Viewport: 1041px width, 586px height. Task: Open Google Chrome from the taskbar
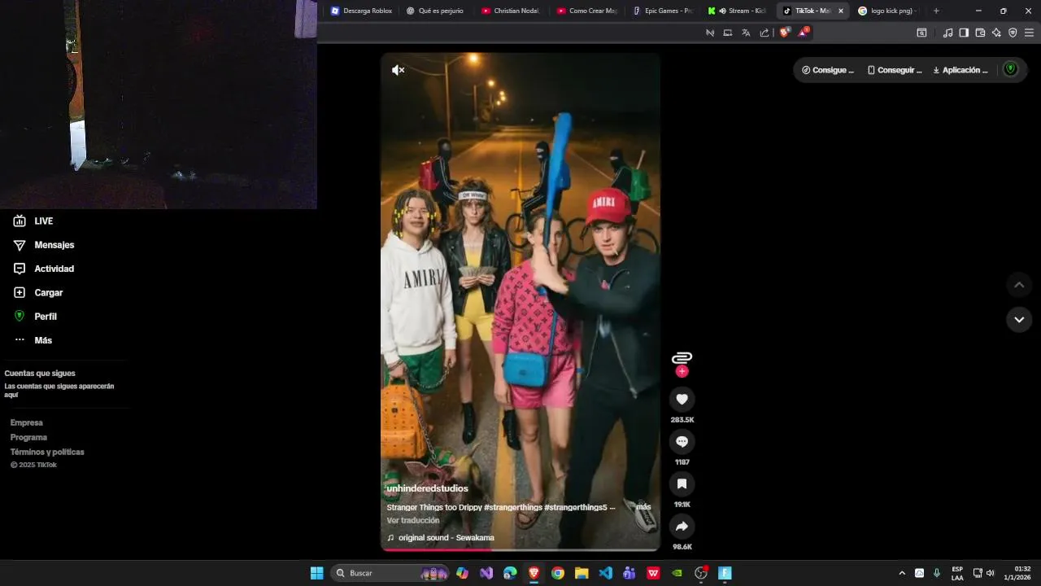[557, 573]
